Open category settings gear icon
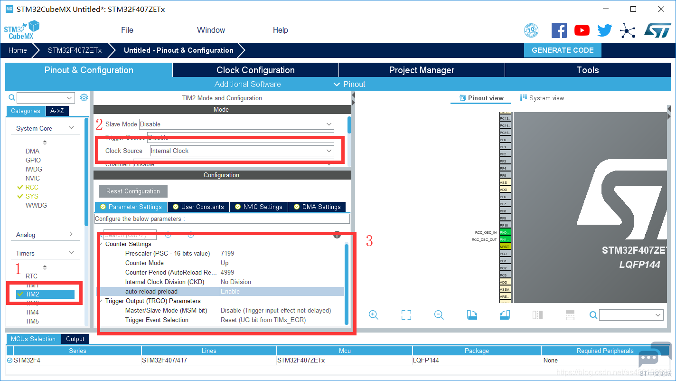 pos(84,97)
